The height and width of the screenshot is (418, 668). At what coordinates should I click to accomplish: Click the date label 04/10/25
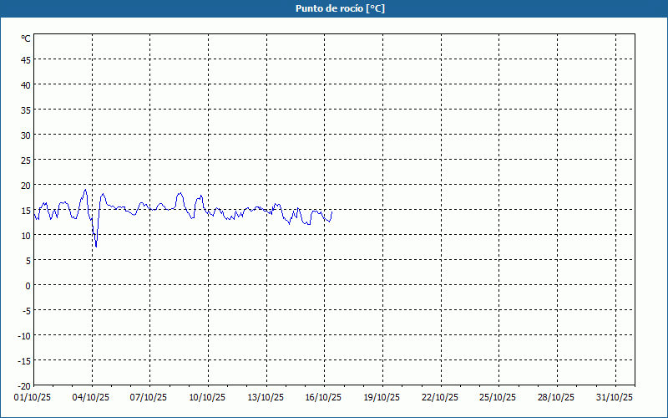click(91, 398)
